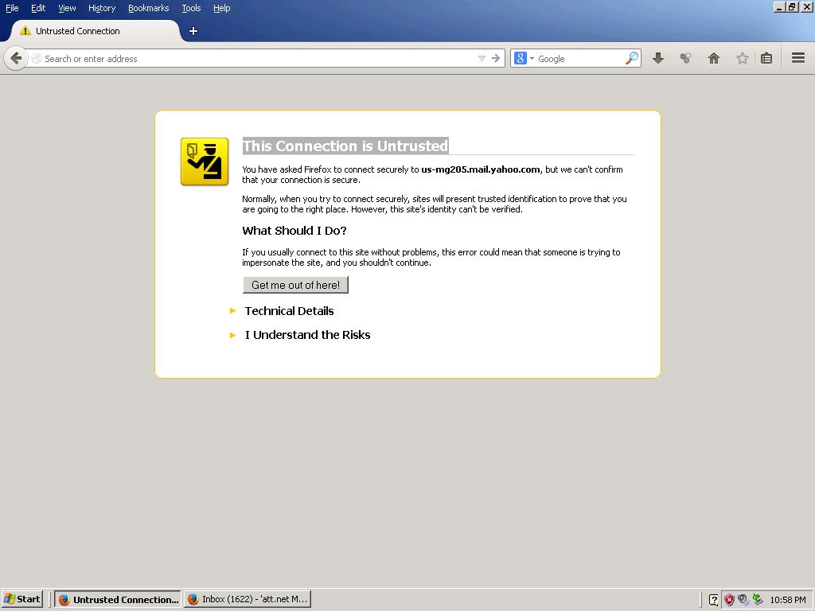Minimize the Firefox window
815x611 pixels.
coord(778,7)
